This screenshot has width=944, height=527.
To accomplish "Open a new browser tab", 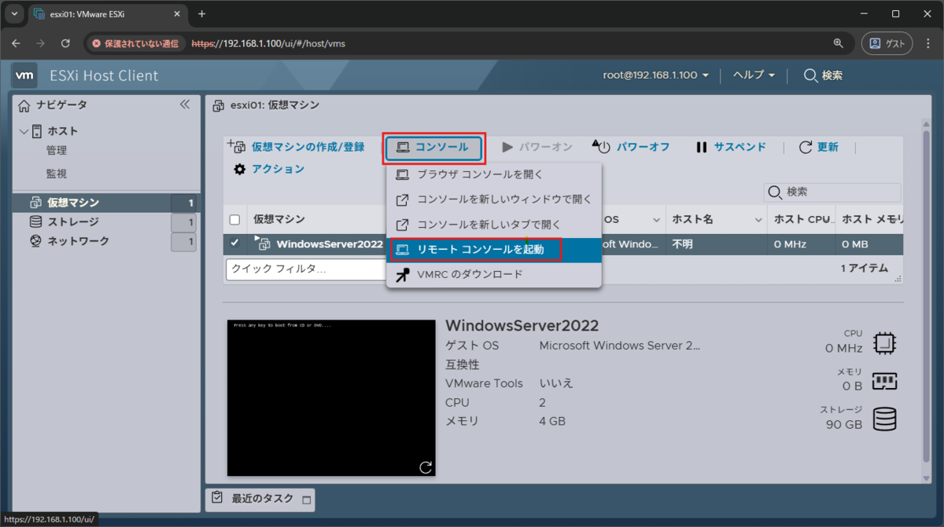I will coord(201,14).
